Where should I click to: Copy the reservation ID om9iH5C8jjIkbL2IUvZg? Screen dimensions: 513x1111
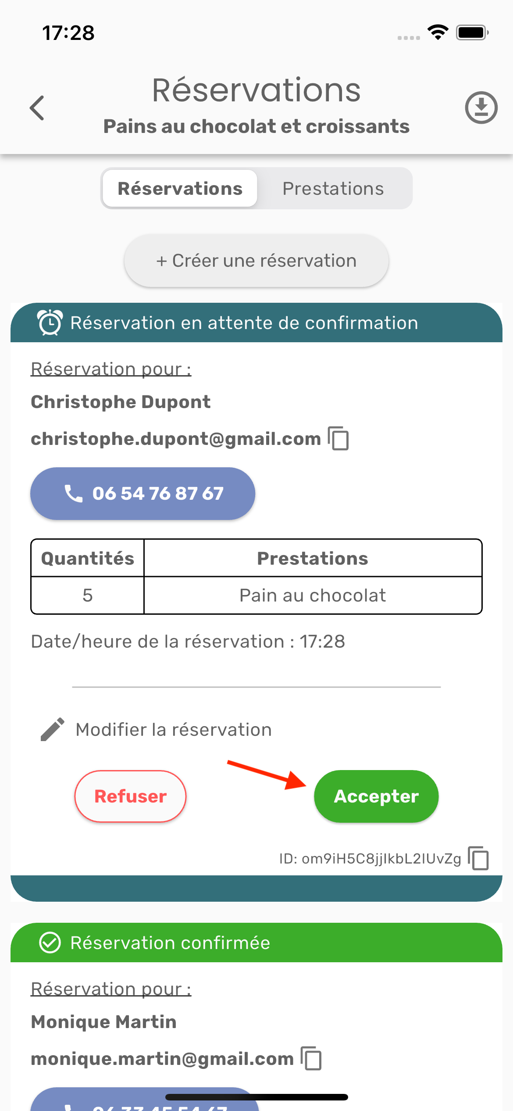(x=478, y=858)
